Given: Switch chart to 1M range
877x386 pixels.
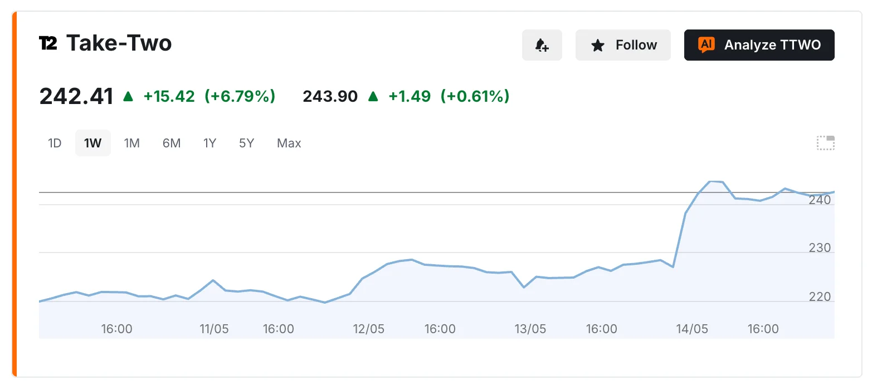Looking at the screenshot, I should click(x=132, y=143).
